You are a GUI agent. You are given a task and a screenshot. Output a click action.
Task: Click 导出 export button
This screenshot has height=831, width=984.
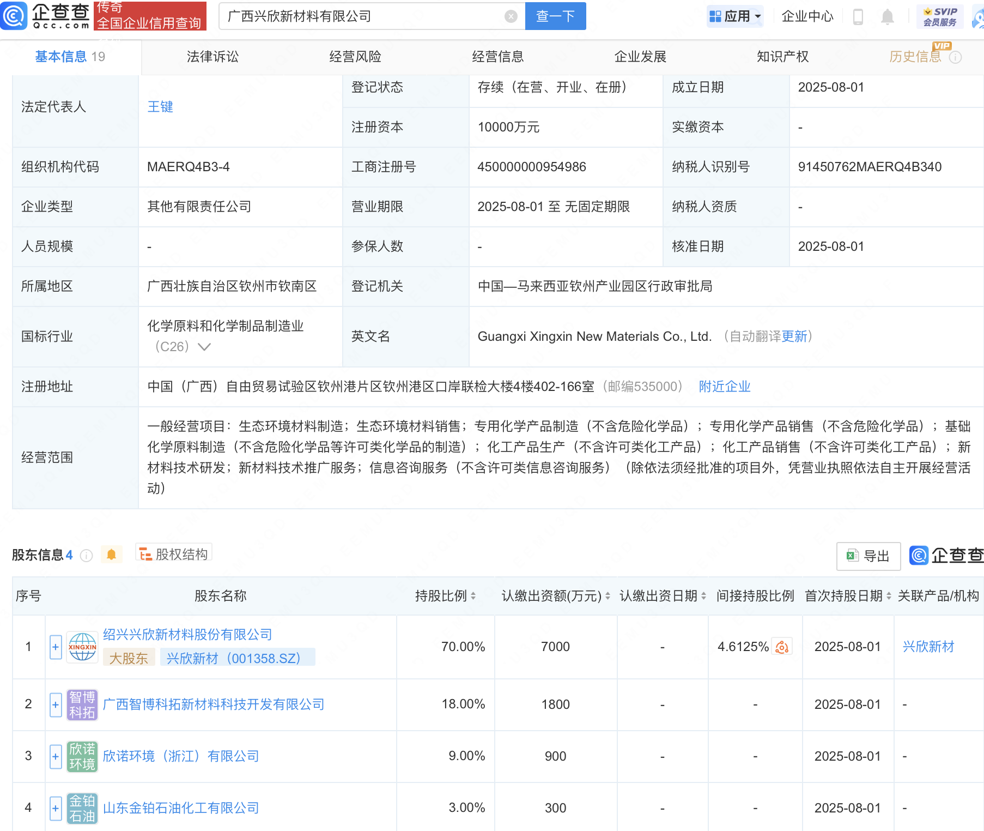(868, 556)
